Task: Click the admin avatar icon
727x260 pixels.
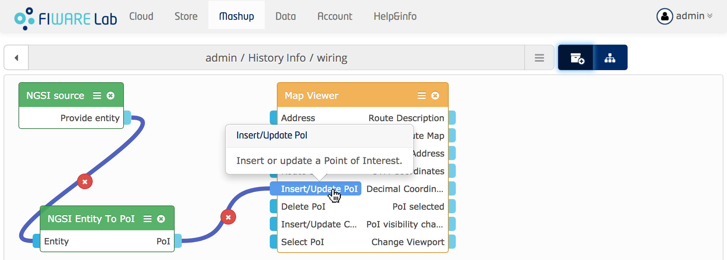Action: pos(665,16)
